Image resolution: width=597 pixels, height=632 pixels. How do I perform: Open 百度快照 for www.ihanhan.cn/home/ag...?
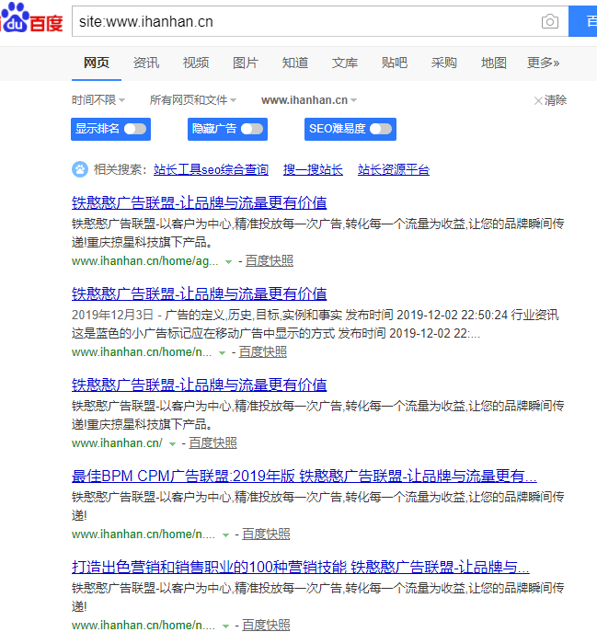[x=270, y=261]
